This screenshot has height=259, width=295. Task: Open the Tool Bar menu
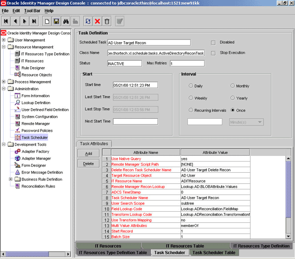32,11
